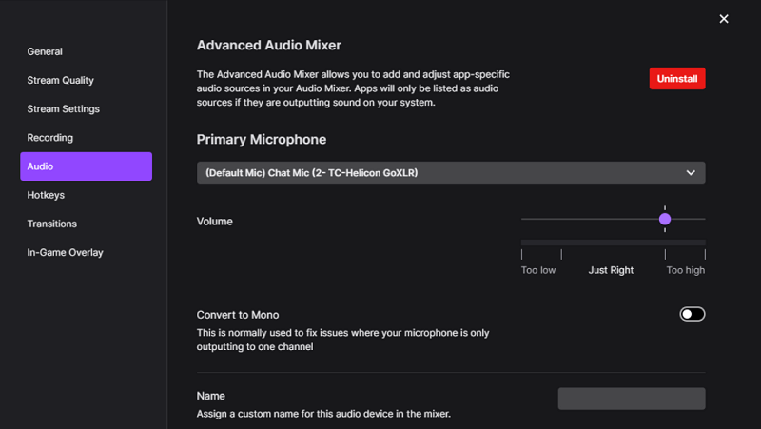Close the settings window with X
The image size is (761, 429).
724,19
